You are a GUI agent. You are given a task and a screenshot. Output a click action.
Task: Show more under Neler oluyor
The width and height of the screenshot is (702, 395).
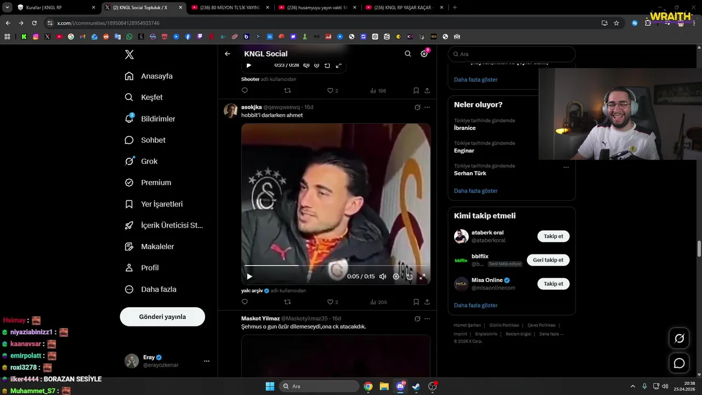pos(475,191)
